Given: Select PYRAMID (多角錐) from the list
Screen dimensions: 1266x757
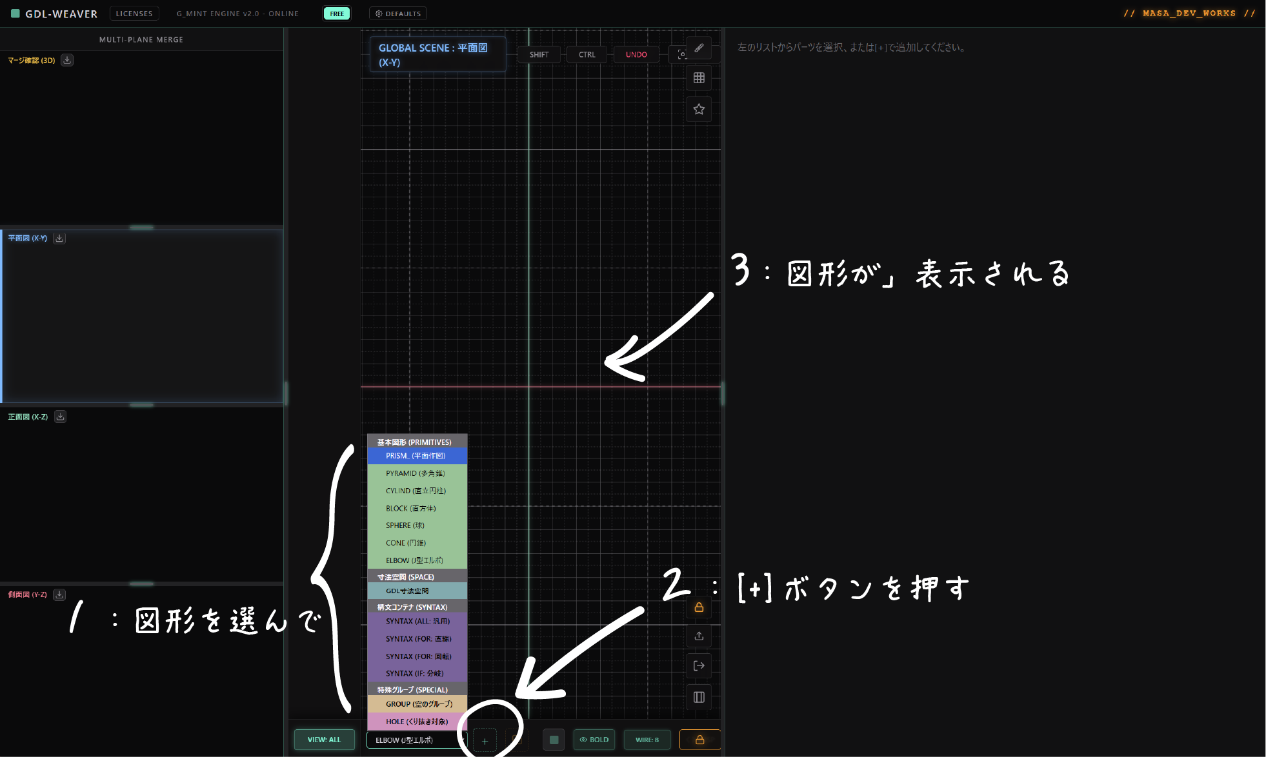Looking at the screenshot, I should tap(417, 473).
